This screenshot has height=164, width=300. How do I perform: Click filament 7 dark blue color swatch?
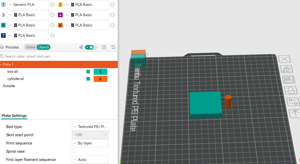coord(3,35)
